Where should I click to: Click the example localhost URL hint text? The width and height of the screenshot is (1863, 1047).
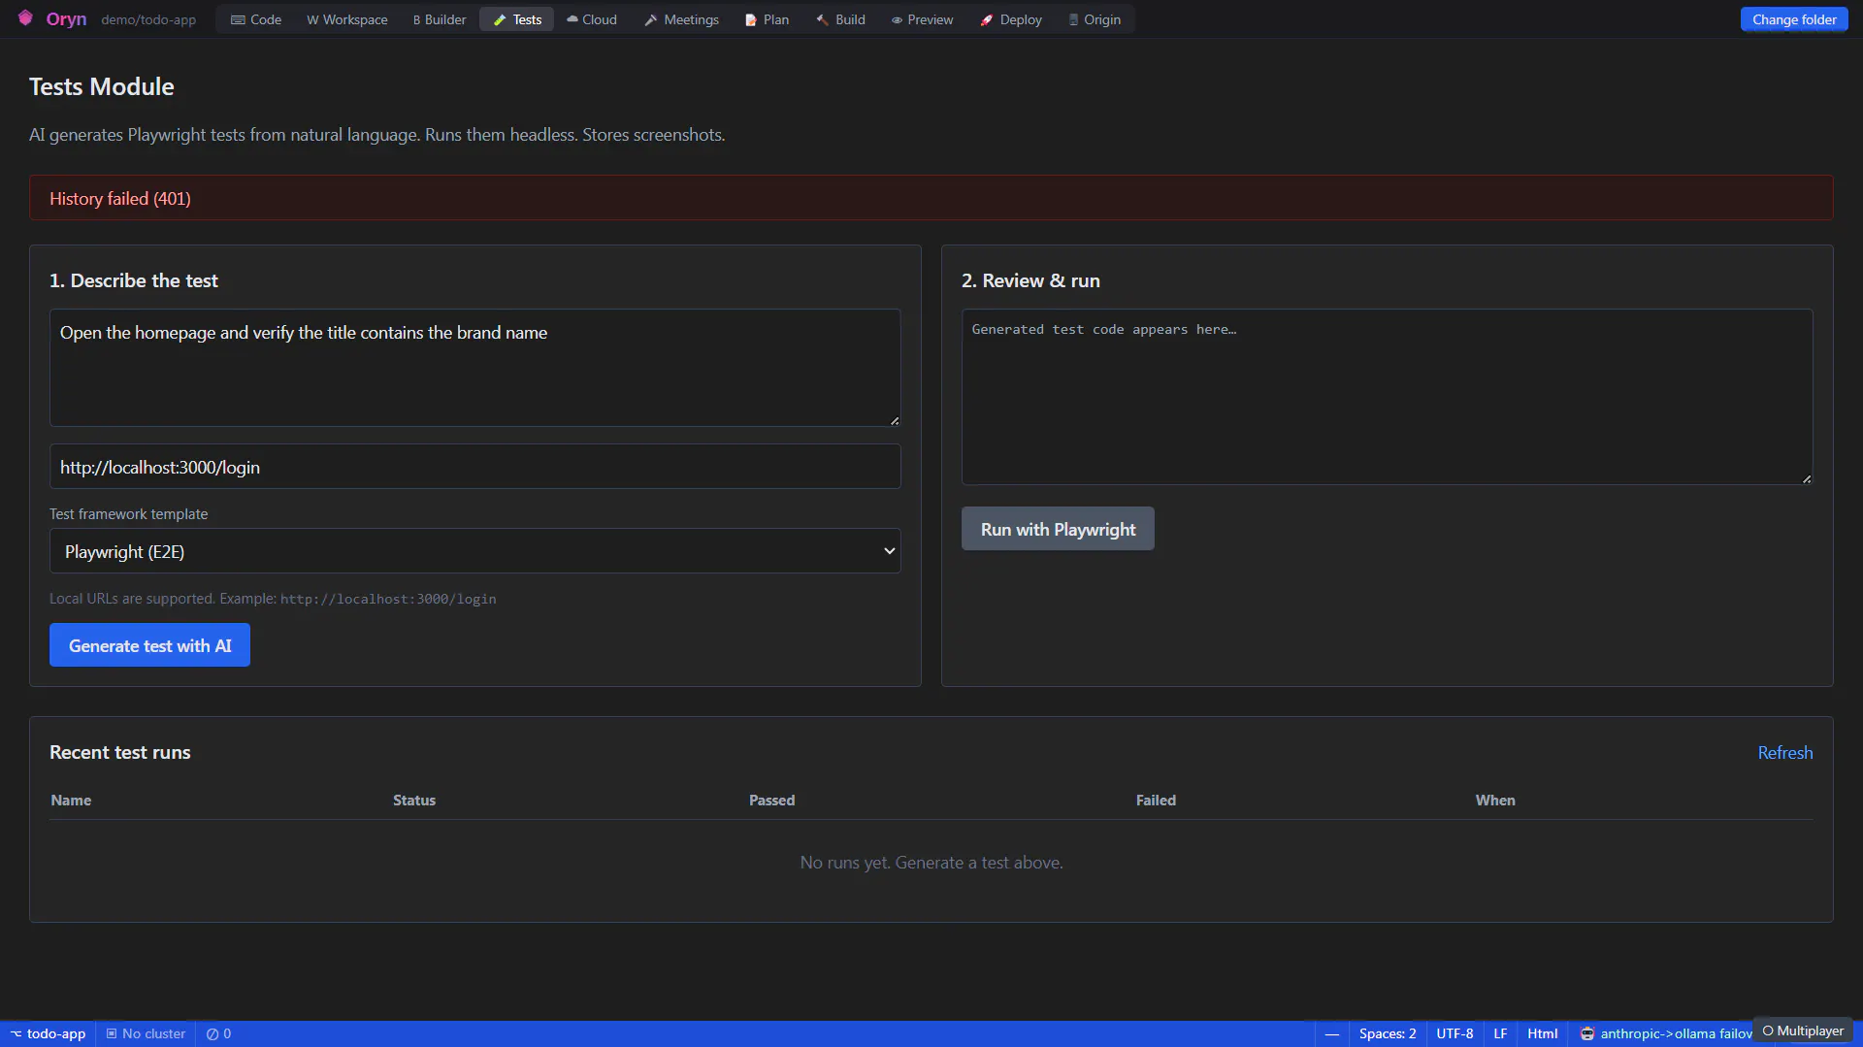(388, 599)
